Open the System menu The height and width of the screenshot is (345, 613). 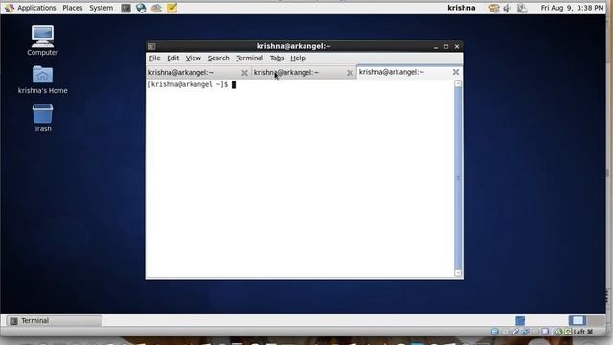click(101, 8)
